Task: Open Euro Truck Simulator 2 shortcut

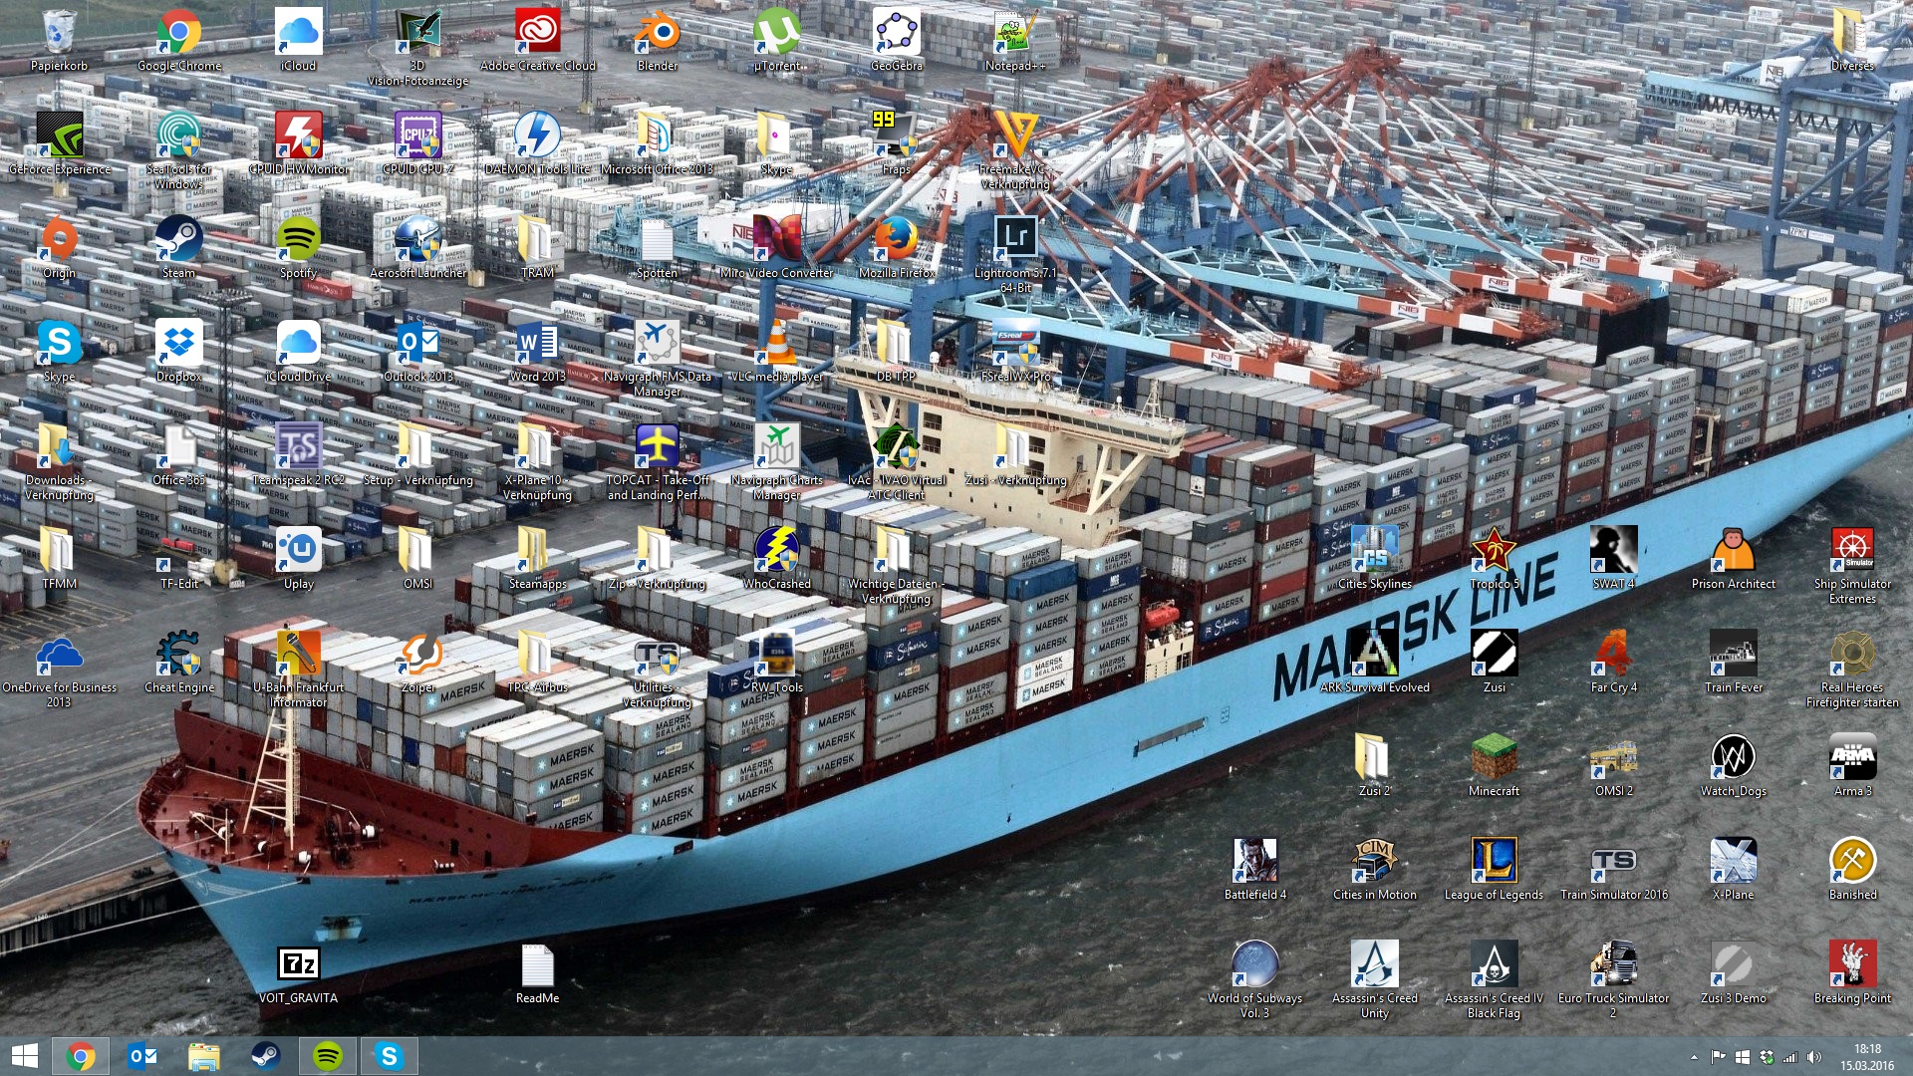Action: pos(1613,967)
